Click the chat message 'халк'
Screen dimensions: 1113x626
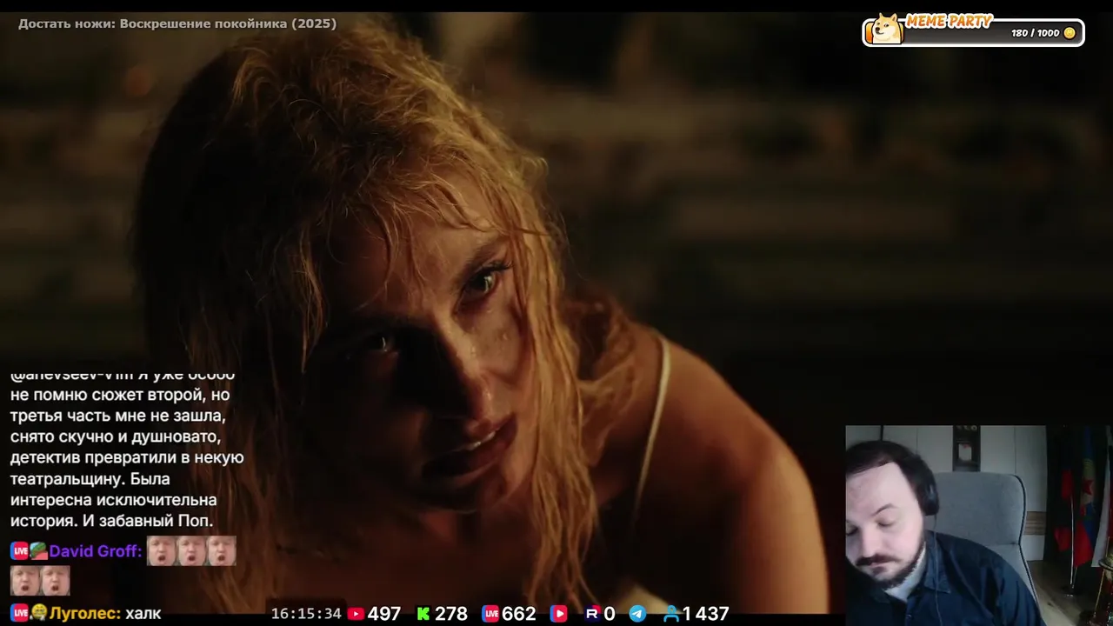pyautogui.click(x=143, y=613)
